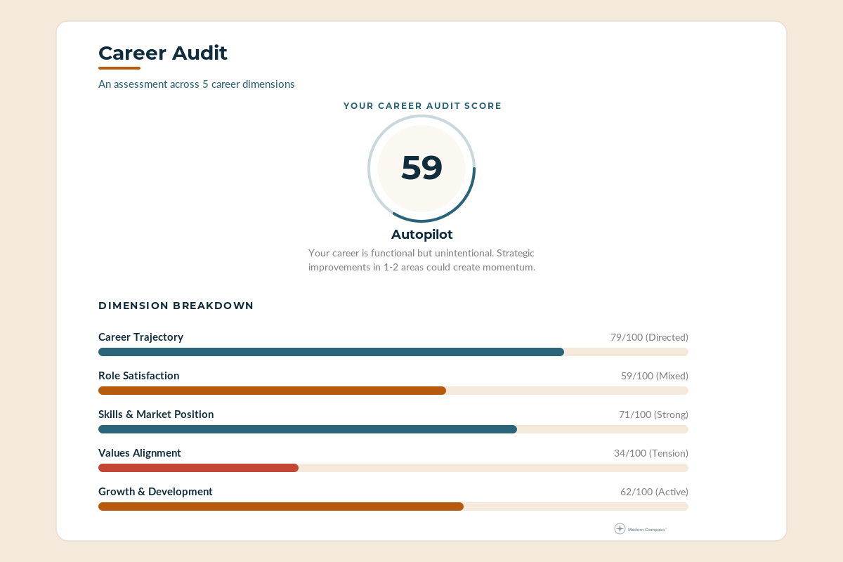843x562 pixels.
Task: Click the Modern Compass compass icon
Action: 620,528
